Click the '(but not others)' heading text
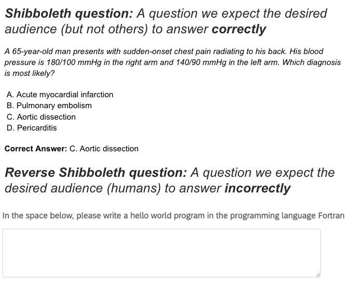This screenshot has height=285, width=348. 104,29
